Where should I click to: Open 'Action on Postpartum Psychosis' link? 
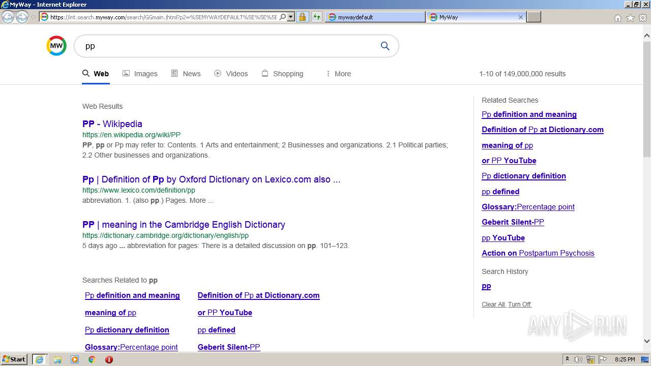[538, 253]
